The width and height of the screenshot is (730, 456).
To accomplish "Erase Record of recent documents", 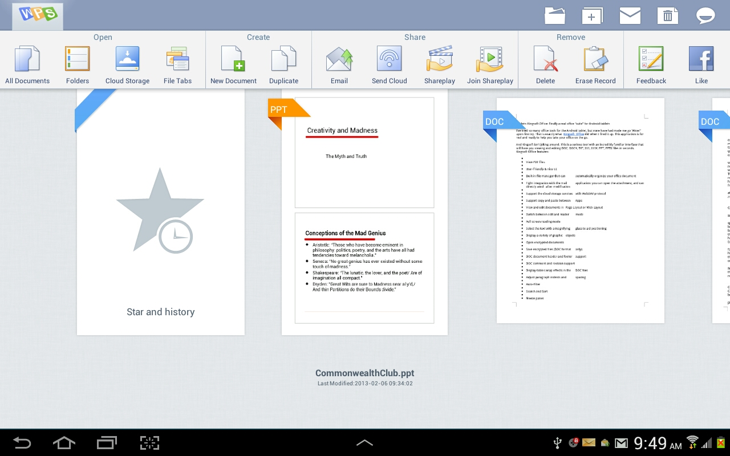I will [x=595, y=63].
